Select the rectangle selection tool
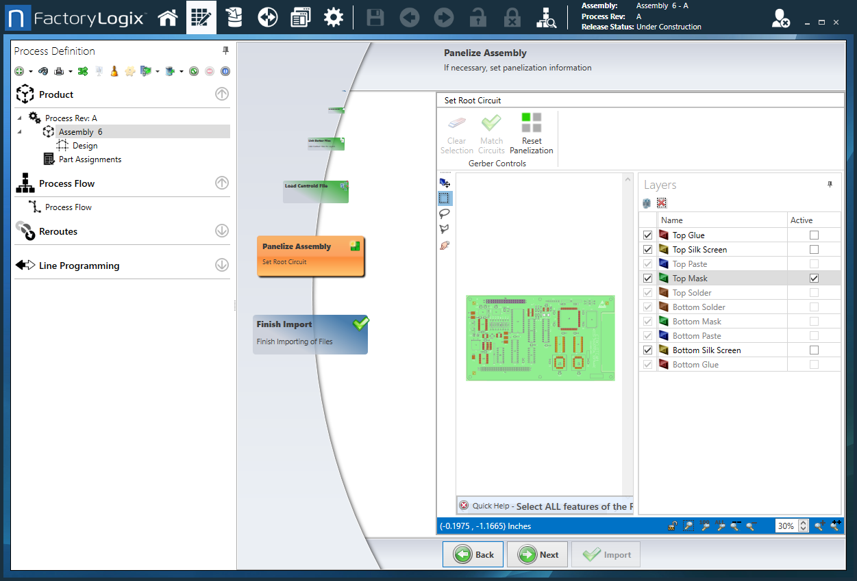The width and height of the screenshot is (857, 581). coord(445,198)
